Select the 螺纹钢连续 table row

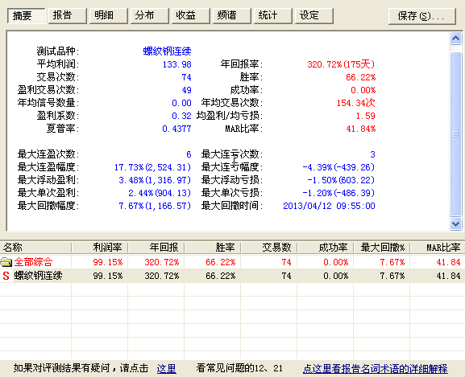232,276
